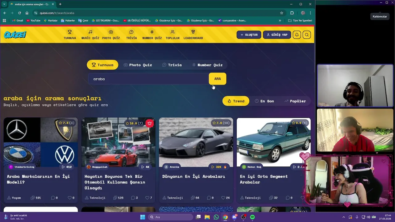The height and width of the screenshot is (222, 395).
Task: Click author name thedarkrising
Action: click(x=24, y=167)
